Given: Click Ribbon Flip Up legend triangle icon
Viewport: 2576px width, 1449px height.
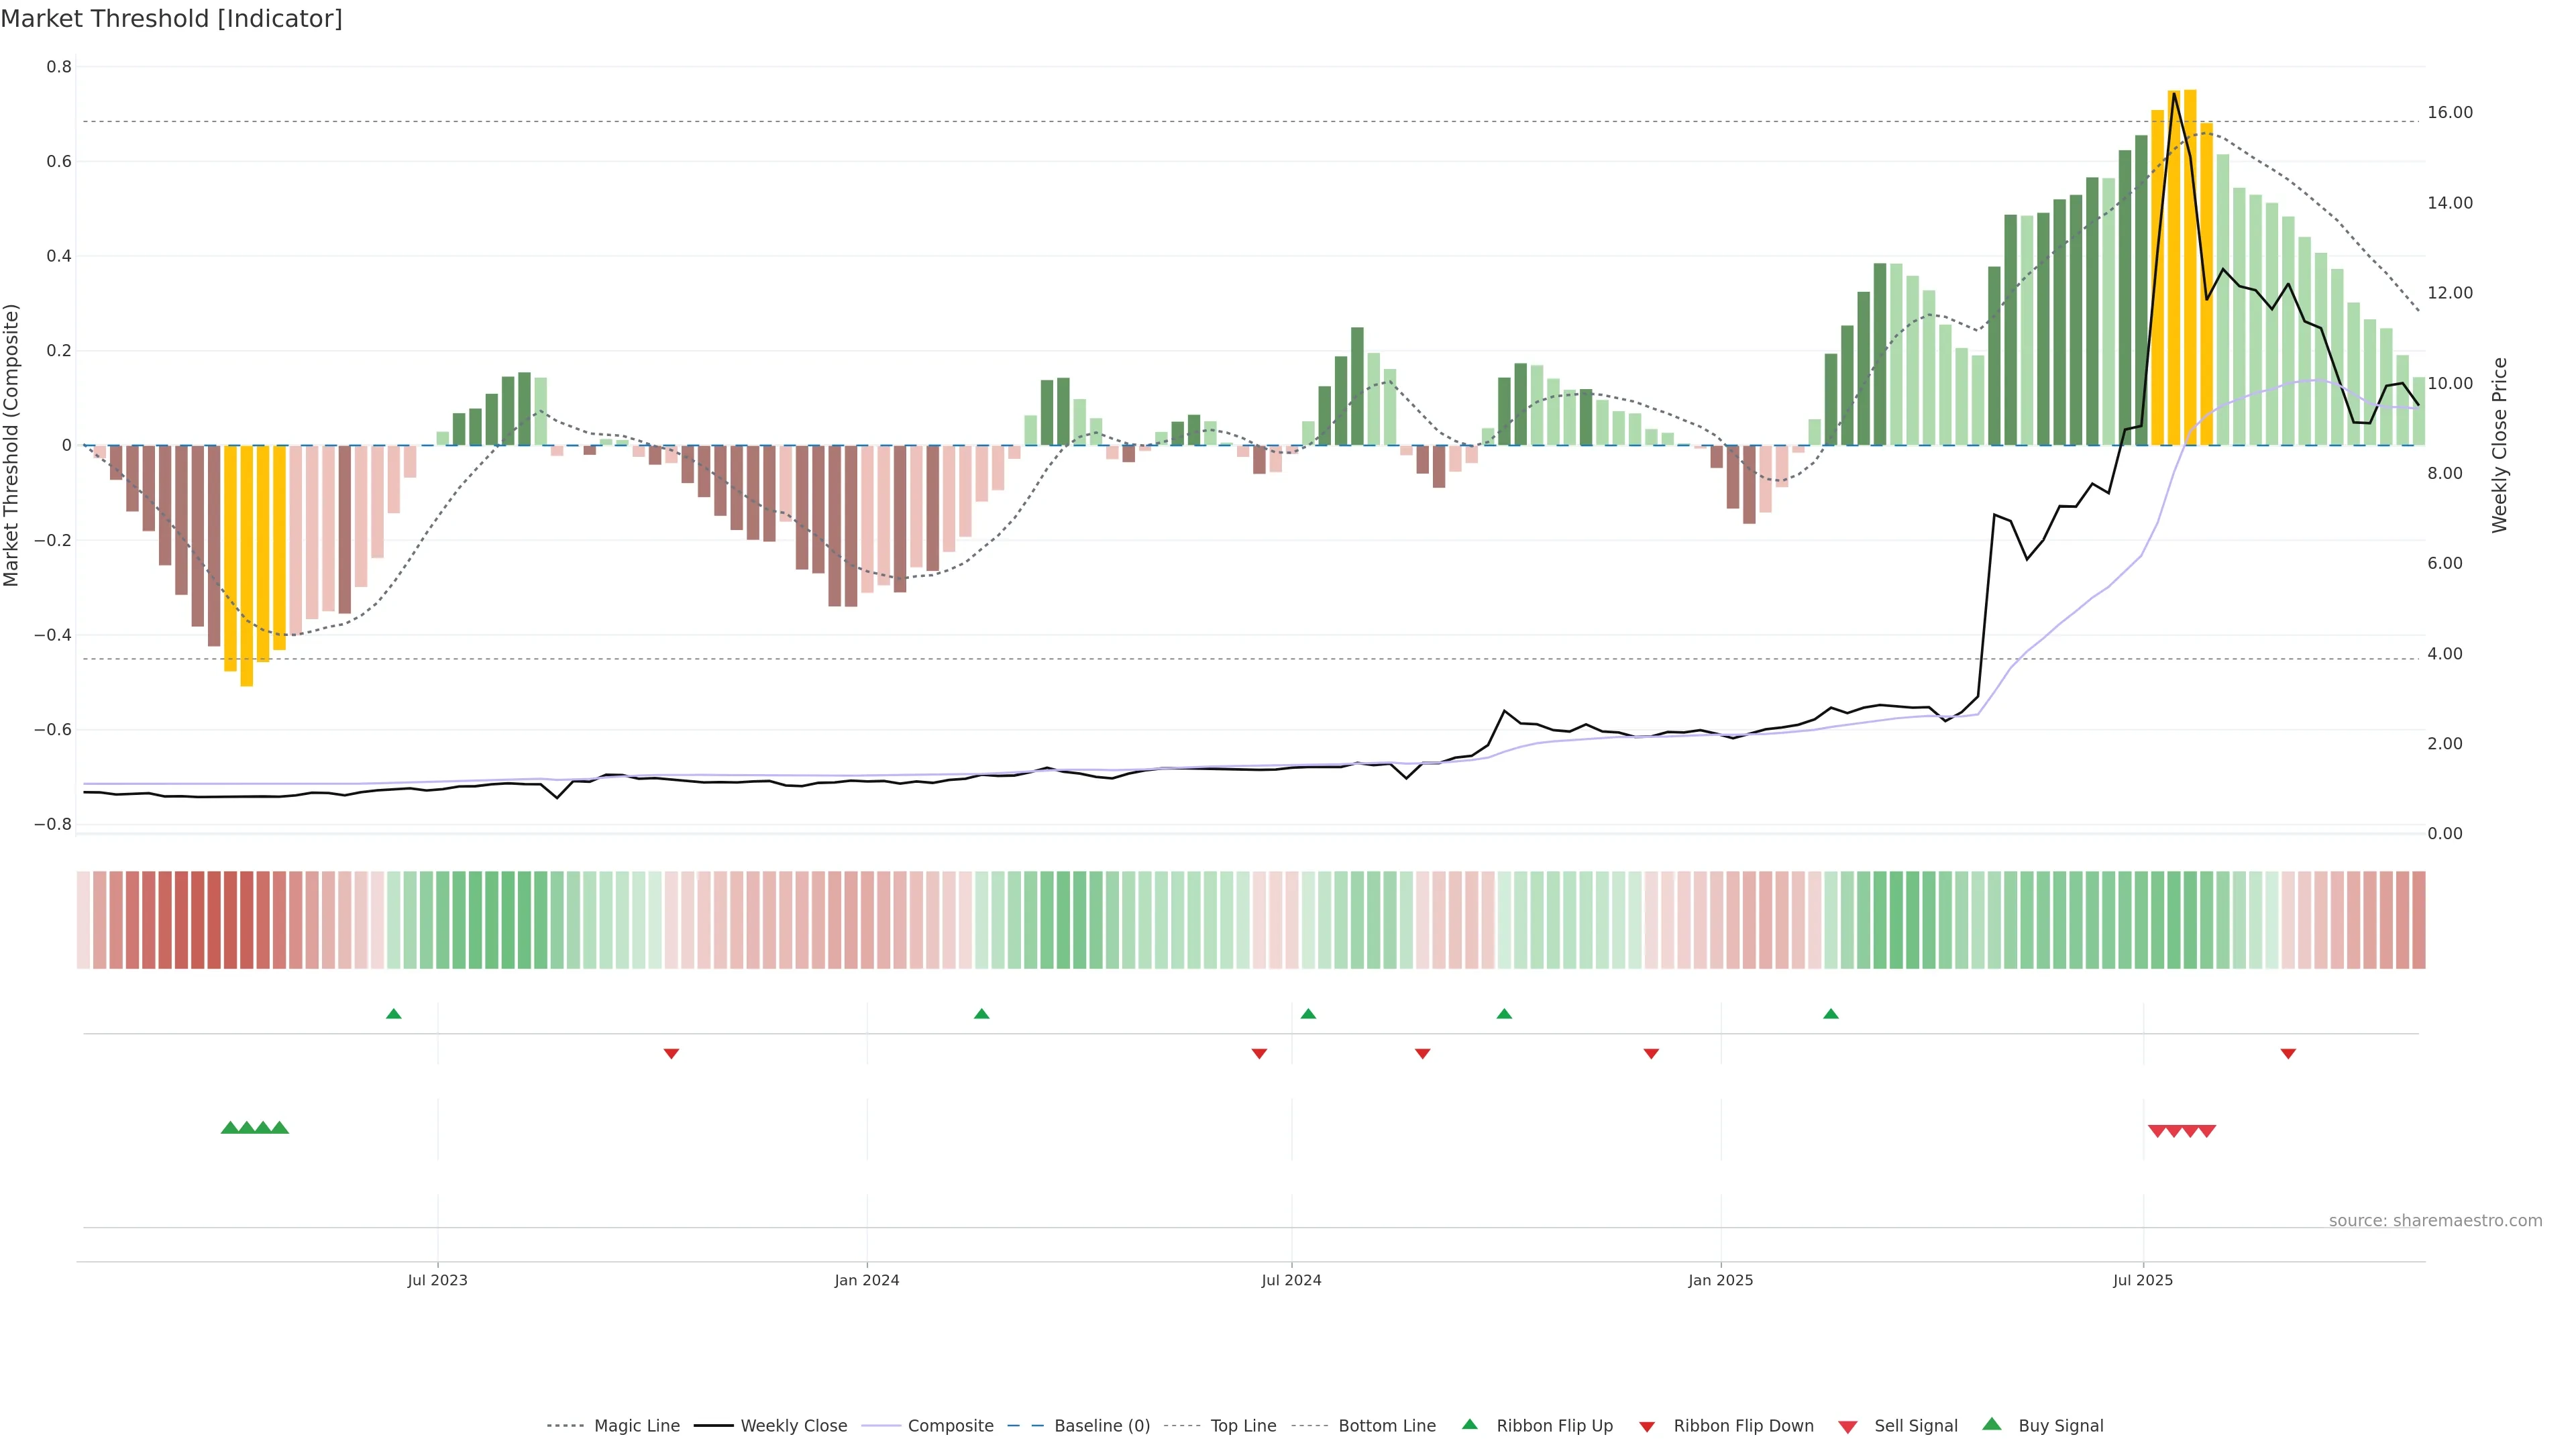Looking at the screenshot, I should pyautogui.click(x=1469, y=1424).
